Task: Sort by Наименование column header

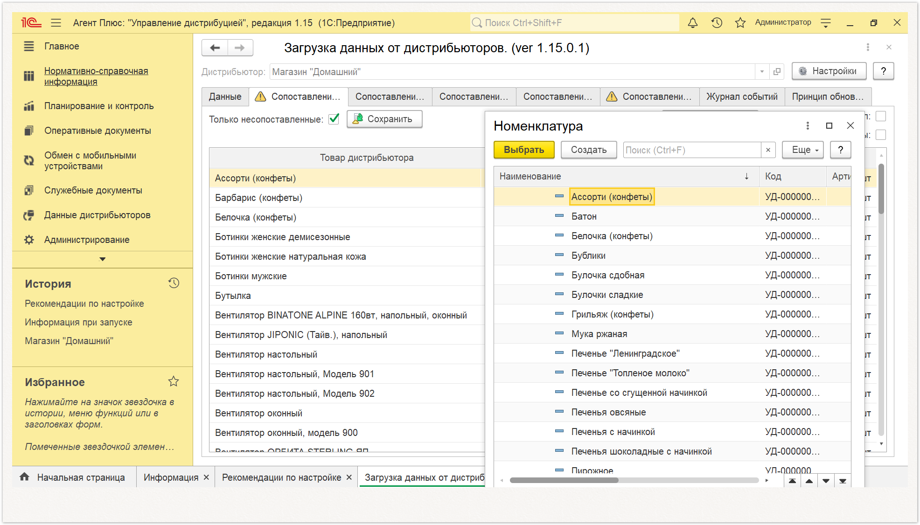Action: [626, 176]
